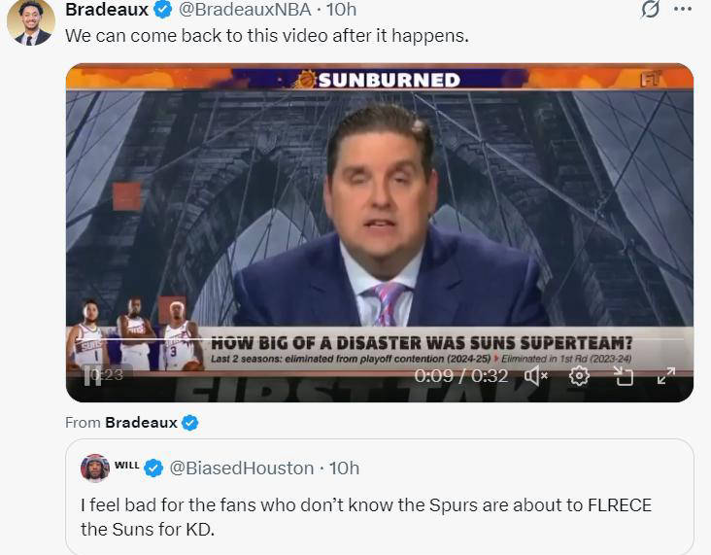Unmute the video with the speaker icon
Screen dimensions: 711x555
click(x=536, y=376)
